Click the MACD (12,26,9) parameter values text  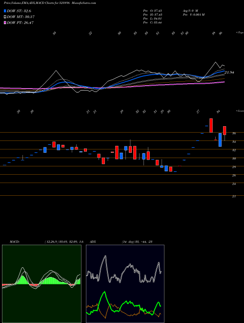coord(64,242)
